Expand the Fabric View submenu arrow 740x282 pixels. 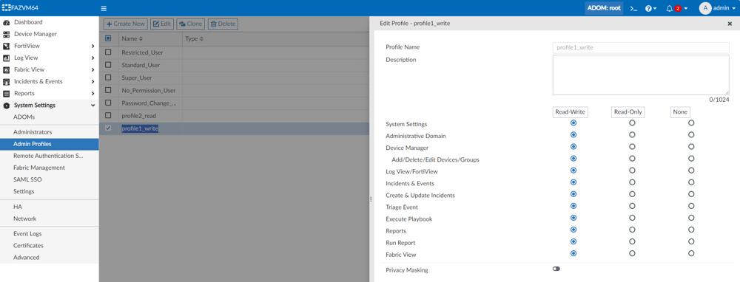(92, 69)
